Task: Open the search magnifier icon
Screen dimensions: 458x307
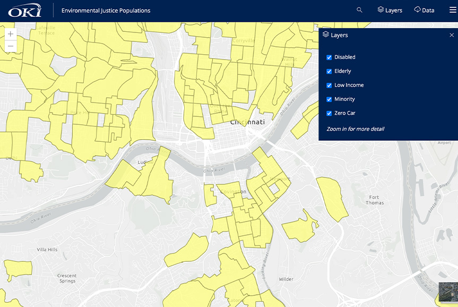Action: click(359, 10)
